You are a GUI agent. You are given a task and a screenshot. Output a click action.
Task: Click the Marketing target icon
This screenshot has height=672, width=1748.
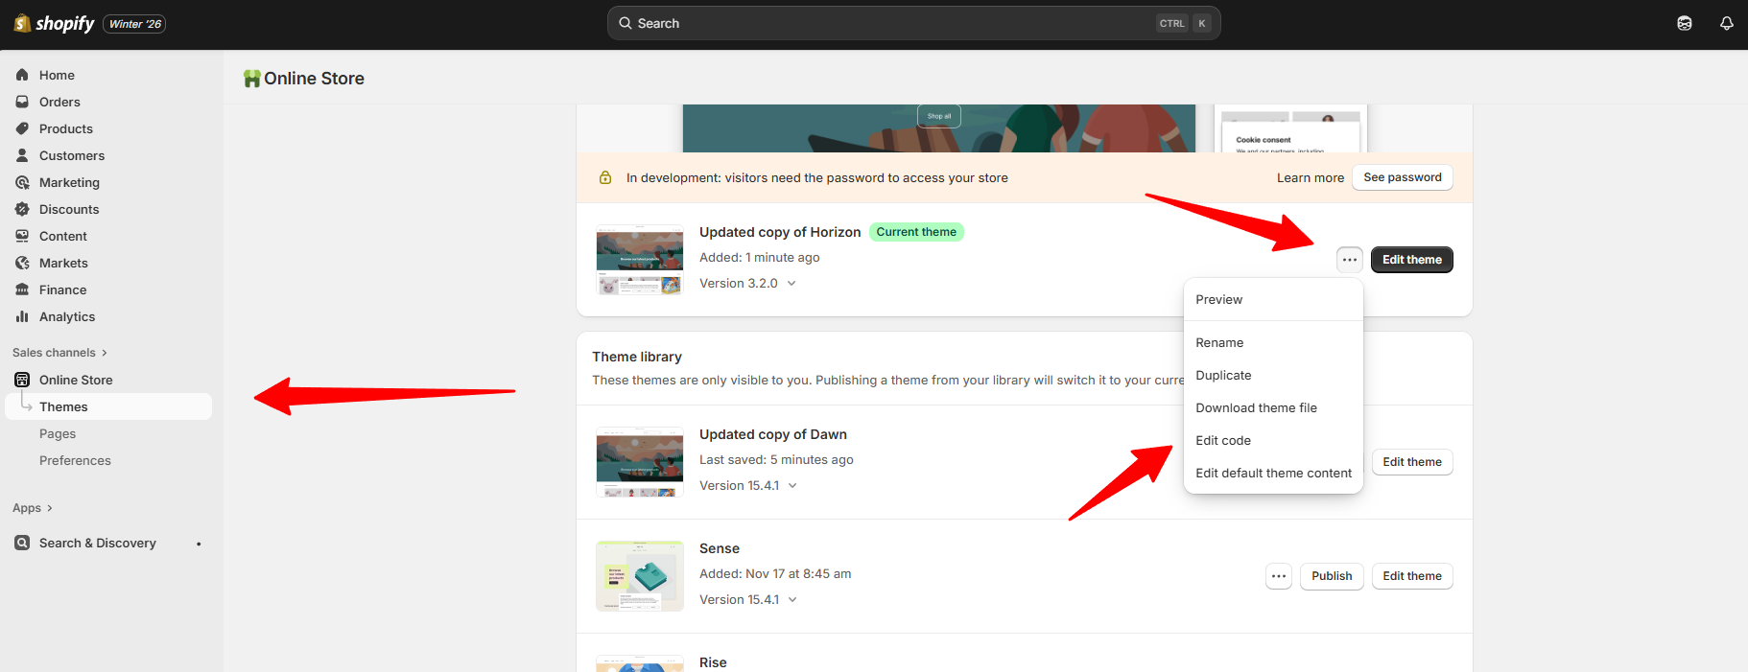point(22,182)
